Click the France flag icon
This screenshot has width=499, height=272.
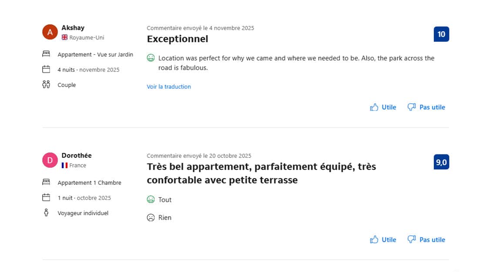point(65,166)
